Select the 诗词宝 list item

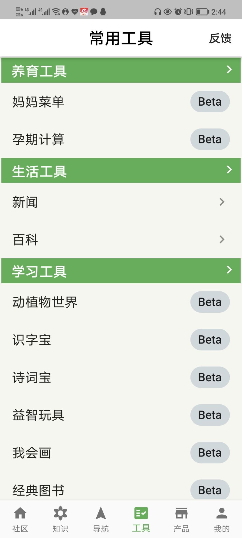(x=32, y=377)
